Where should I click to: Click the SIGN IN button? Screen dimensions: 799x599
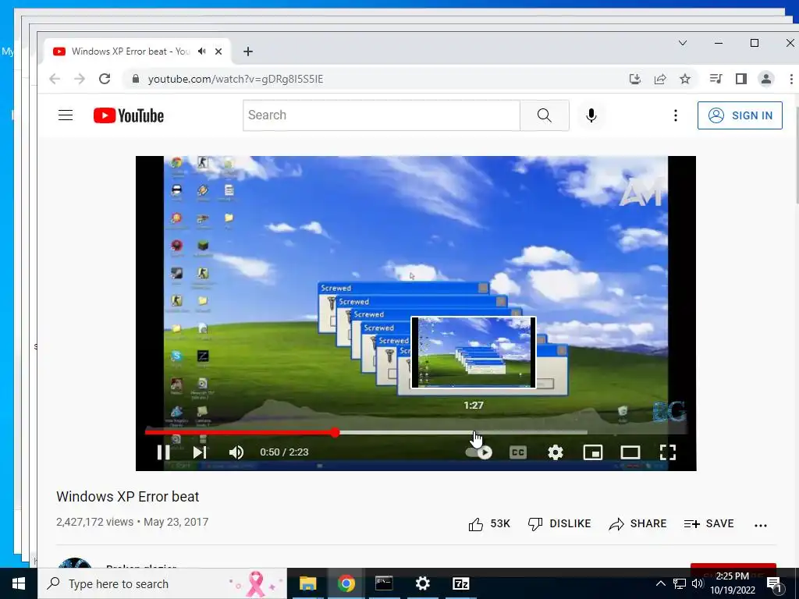coord(740,115)
